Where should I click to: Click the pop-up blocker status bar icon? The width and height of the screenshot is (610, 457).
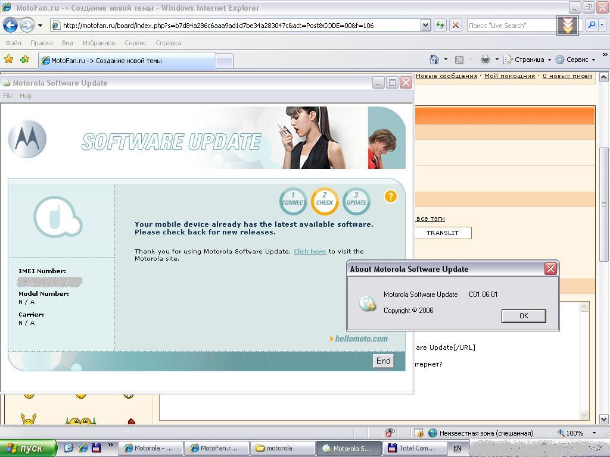(x=390, y=433)
